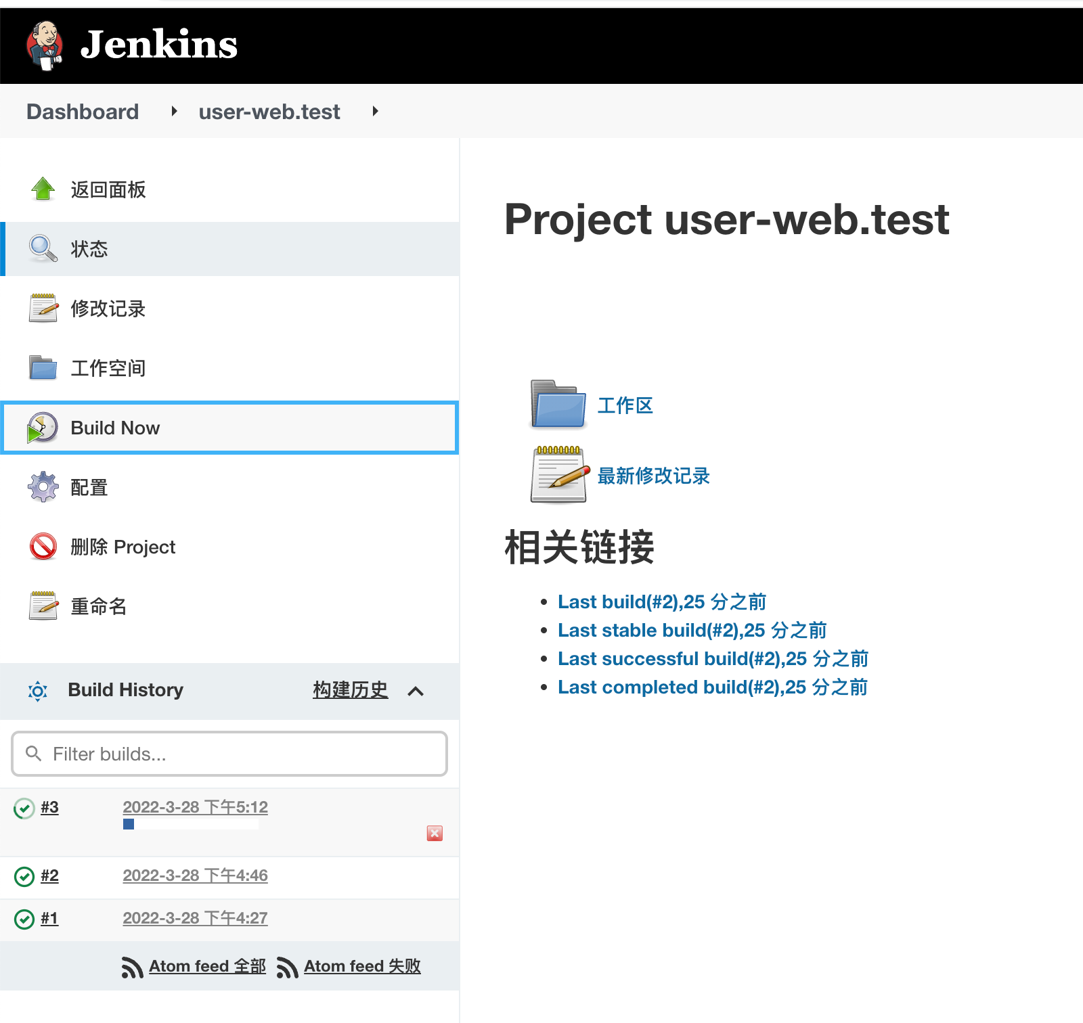The image size is (1083, 1023).
Task: Click the RSS icon beside Atom feed 失败
Action: 287,968
